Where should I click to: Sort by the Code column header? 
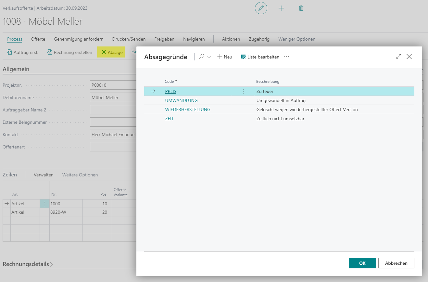(171, 82)
